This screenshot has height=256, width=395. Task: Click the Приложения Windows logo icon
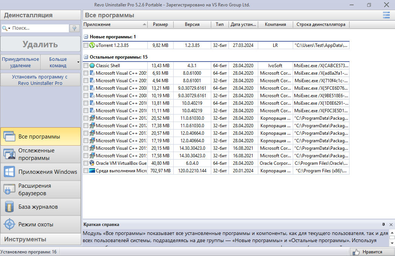[9, 172]
